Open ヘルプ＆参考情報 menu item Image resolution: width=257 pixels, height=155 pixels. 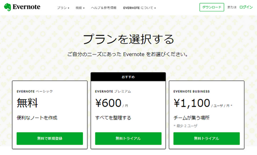coord(104,7)
